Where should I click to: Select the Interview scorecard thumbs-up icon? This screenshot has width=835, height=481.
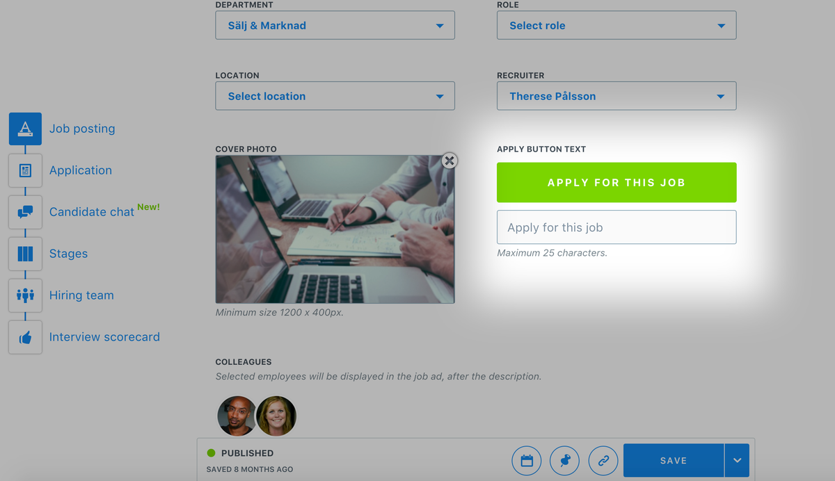click(25, 337)
